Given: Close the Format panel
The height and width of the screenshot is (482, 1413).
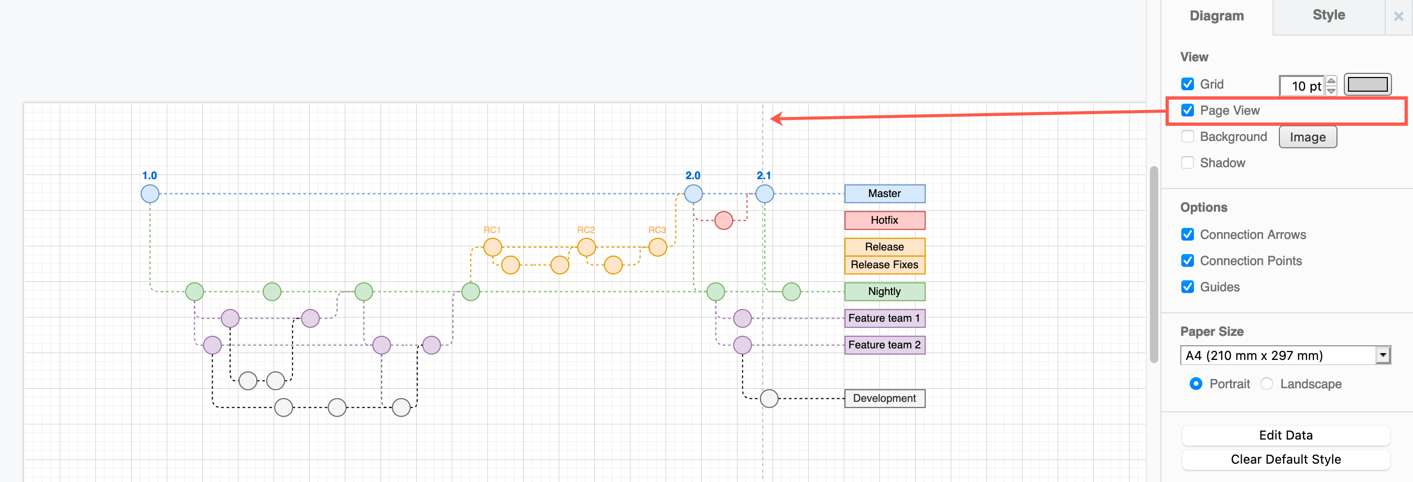Looking at the screenshot, I should click(1399, 16).
